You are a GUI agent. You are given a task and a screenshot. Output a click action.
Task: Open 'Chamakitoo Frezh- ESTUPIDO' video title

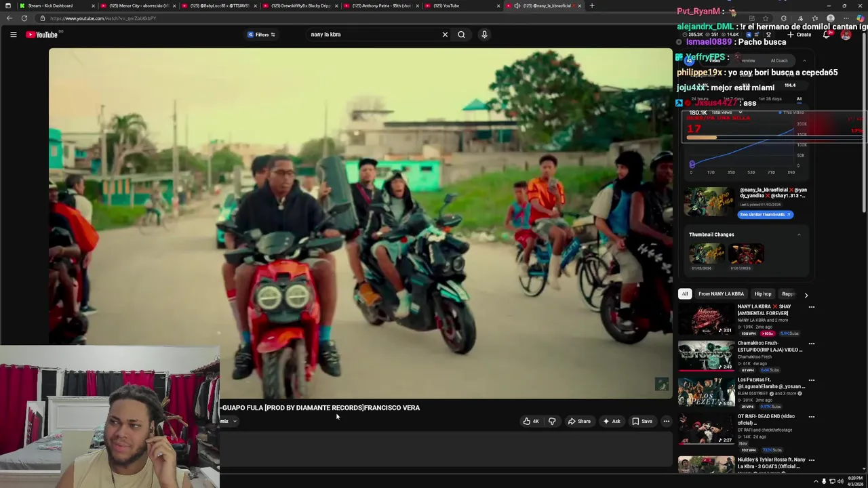coord(770,346)
